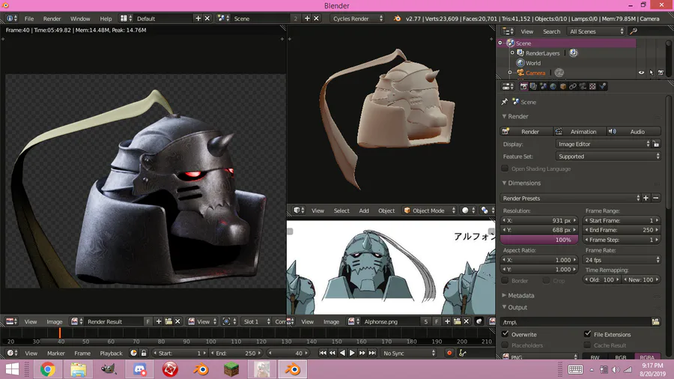Launch GIMP from the Windows taskbar
Viewport: 674px width, 379px height.
coord(109,369)
